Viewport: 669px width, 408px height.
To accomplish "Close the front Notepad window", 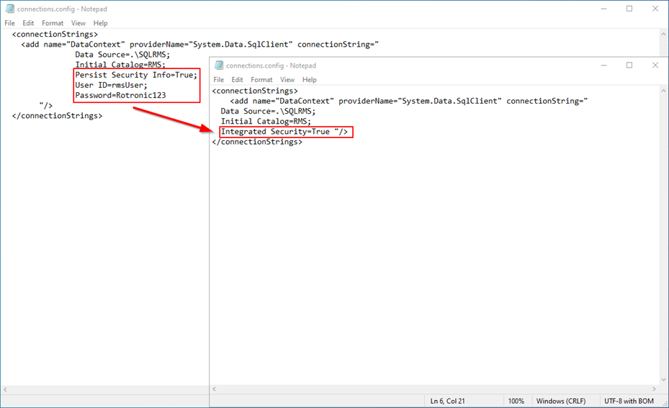I will click(x=655, y=65).
